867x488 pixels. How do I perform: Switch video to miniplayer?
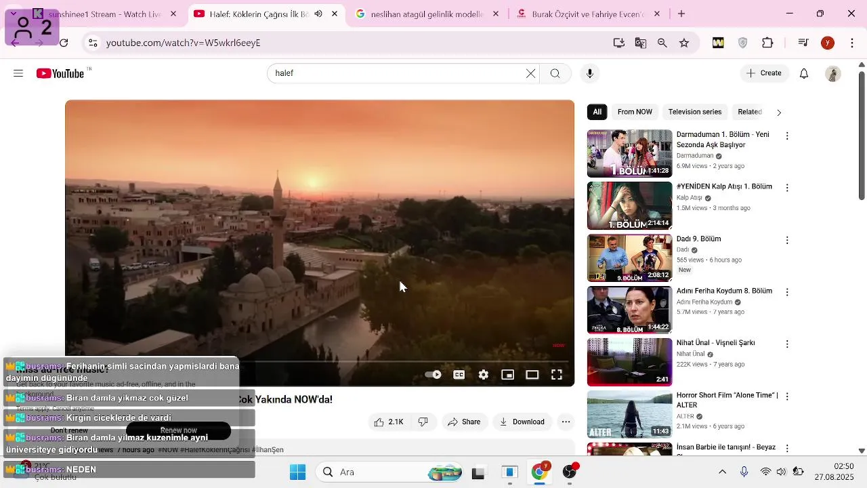coord(507,374)
